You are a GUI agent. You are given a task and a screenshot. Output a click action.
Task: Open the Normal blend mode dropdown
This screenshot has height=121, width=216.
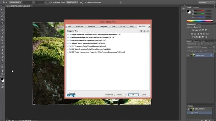(194, 47)
